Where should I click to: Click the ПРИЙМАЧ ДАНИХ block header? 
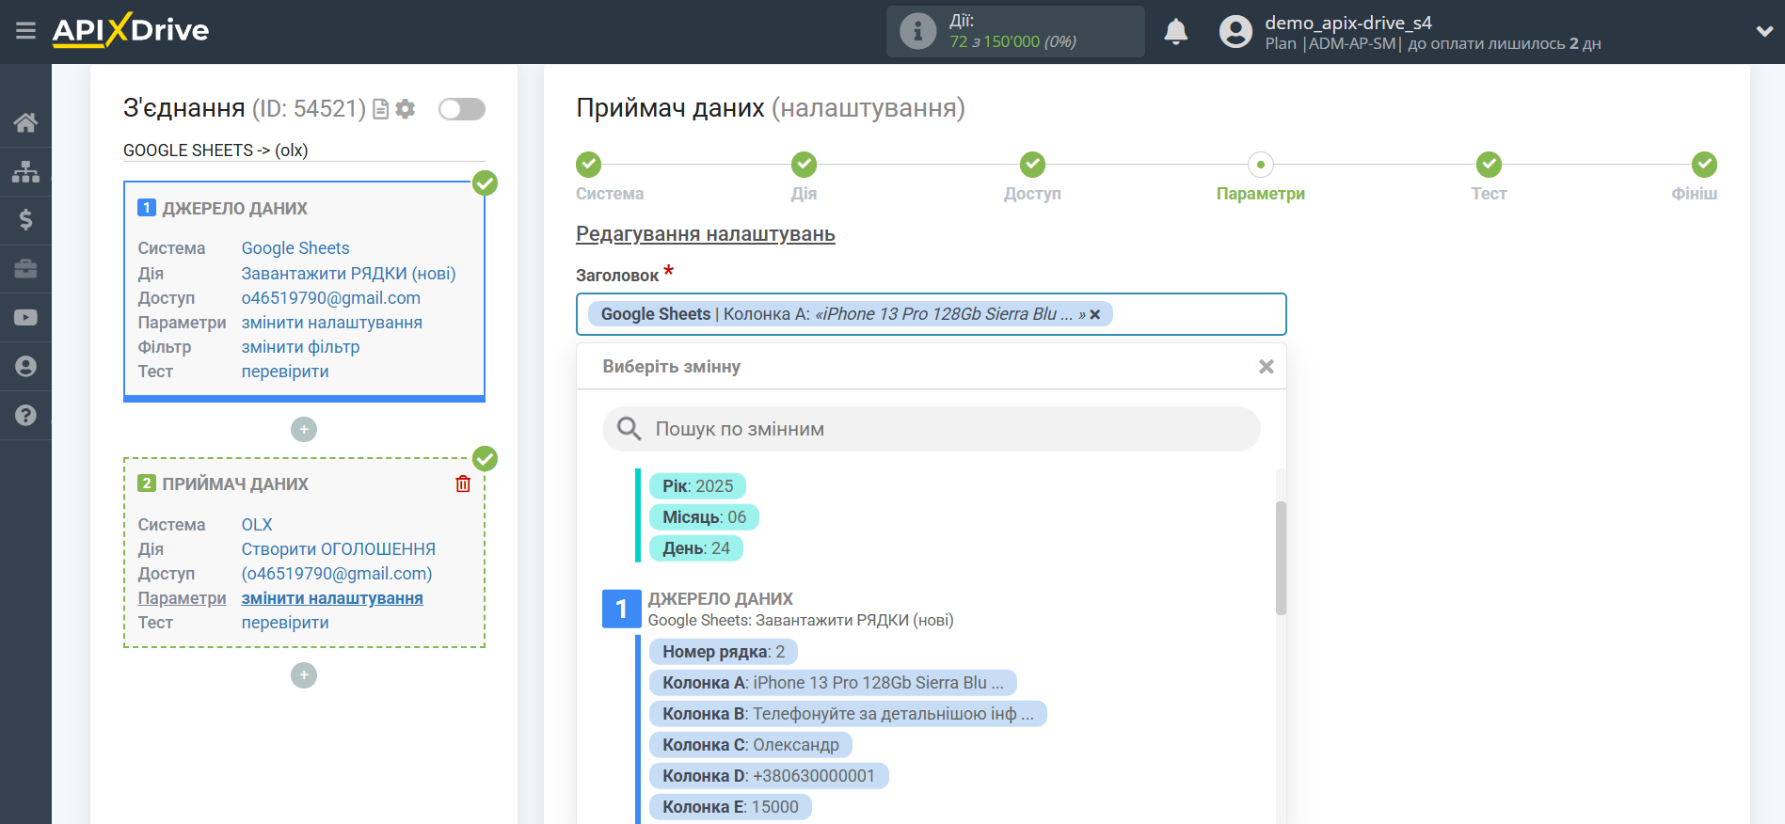point(235,484)
